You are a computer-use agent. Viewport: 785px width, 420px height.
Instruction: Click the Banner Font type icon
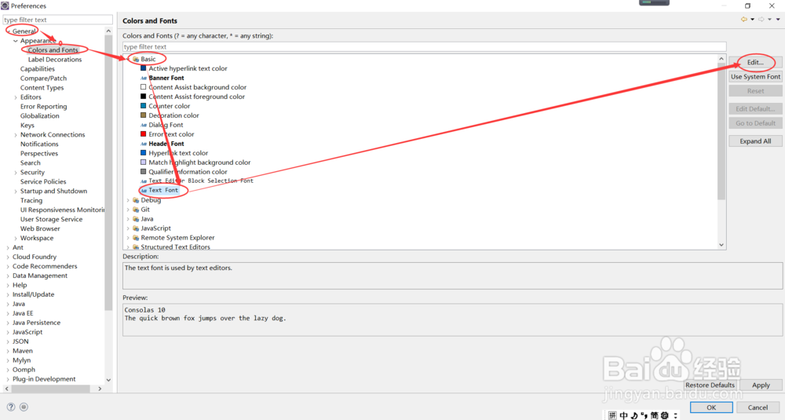[x=144, y=78]
